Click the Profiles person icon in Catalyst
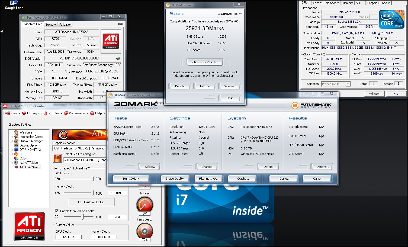This screenshot has height=247, width=408. click(46, 113)
